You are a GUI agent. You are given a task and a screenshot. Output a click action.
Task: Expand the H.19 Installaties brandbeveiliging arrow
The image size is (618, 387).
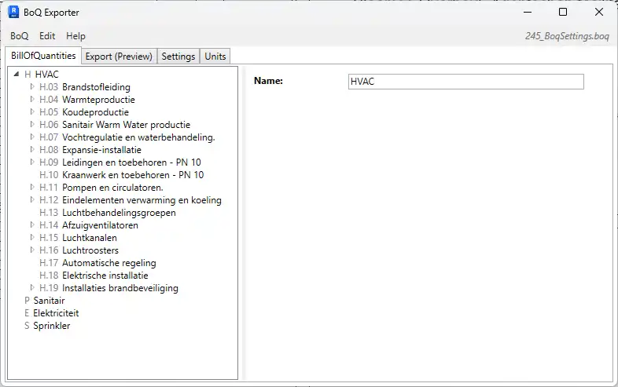tap(32, 288)
